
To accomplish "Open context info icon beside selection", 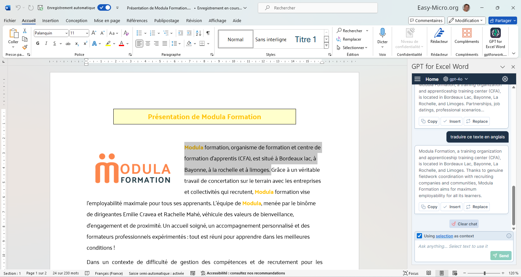I will pos(509,236).
